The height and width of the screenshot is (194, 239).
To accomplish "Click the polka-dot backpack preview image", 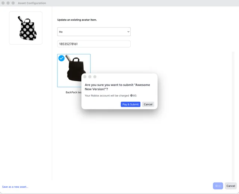I will tap(26, 28).
